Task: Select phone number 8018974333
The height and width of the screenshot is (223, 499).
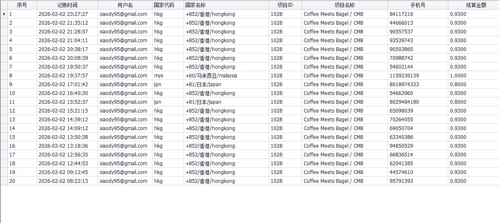Action: coord(404,85)
